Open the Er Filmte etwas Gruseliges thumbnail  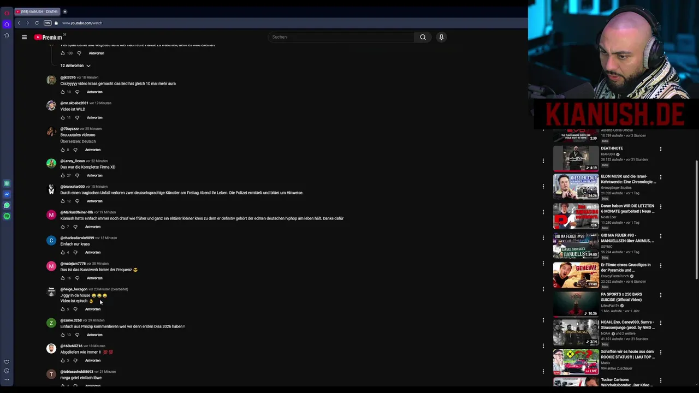tap(576, 275)
